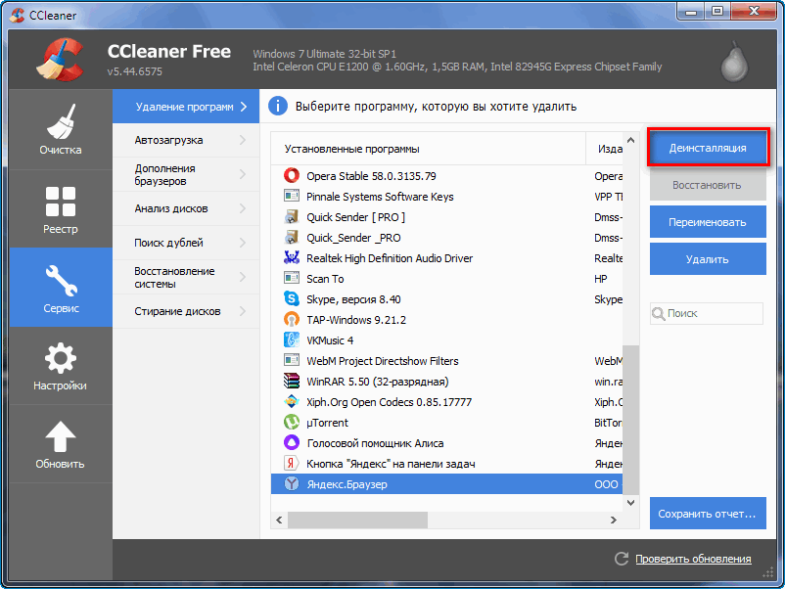The height and width of the screenshot is (589, 785).
Task: Click the CCleaner logo in header
Action: pyautogui.click(x=60, y=60)
